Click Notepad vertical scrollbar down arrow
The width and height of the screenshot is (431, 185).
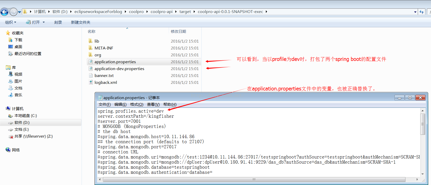point(423,174)
